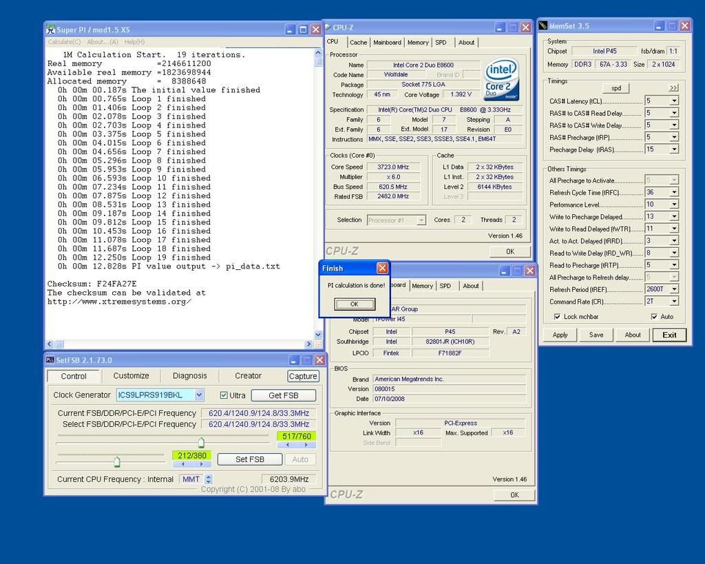
Task: Open RAS# Precharge (tRP) dropdown
Action: 674,137
